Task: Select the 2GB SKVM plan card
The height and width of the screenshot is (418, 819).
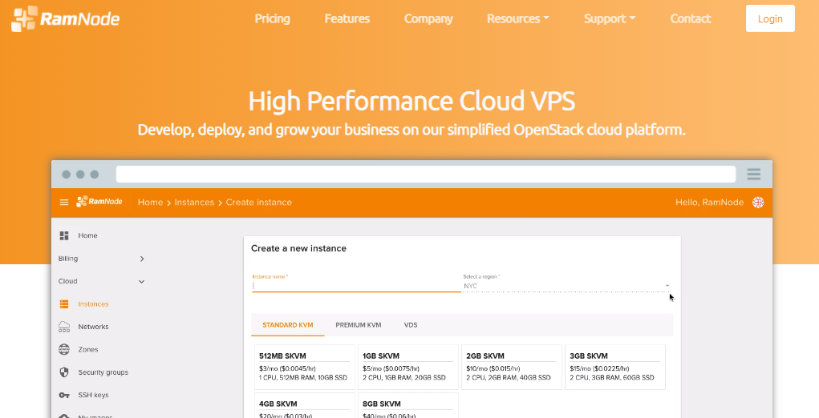Action: point(511,367)
